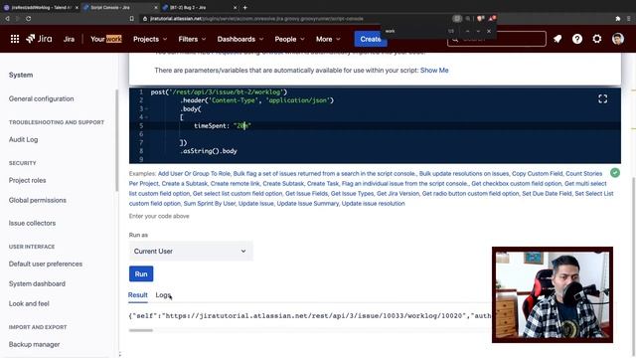The image size is (636, 358).
Task: Bookmark this page from the address bar
Action: point(131,19)
